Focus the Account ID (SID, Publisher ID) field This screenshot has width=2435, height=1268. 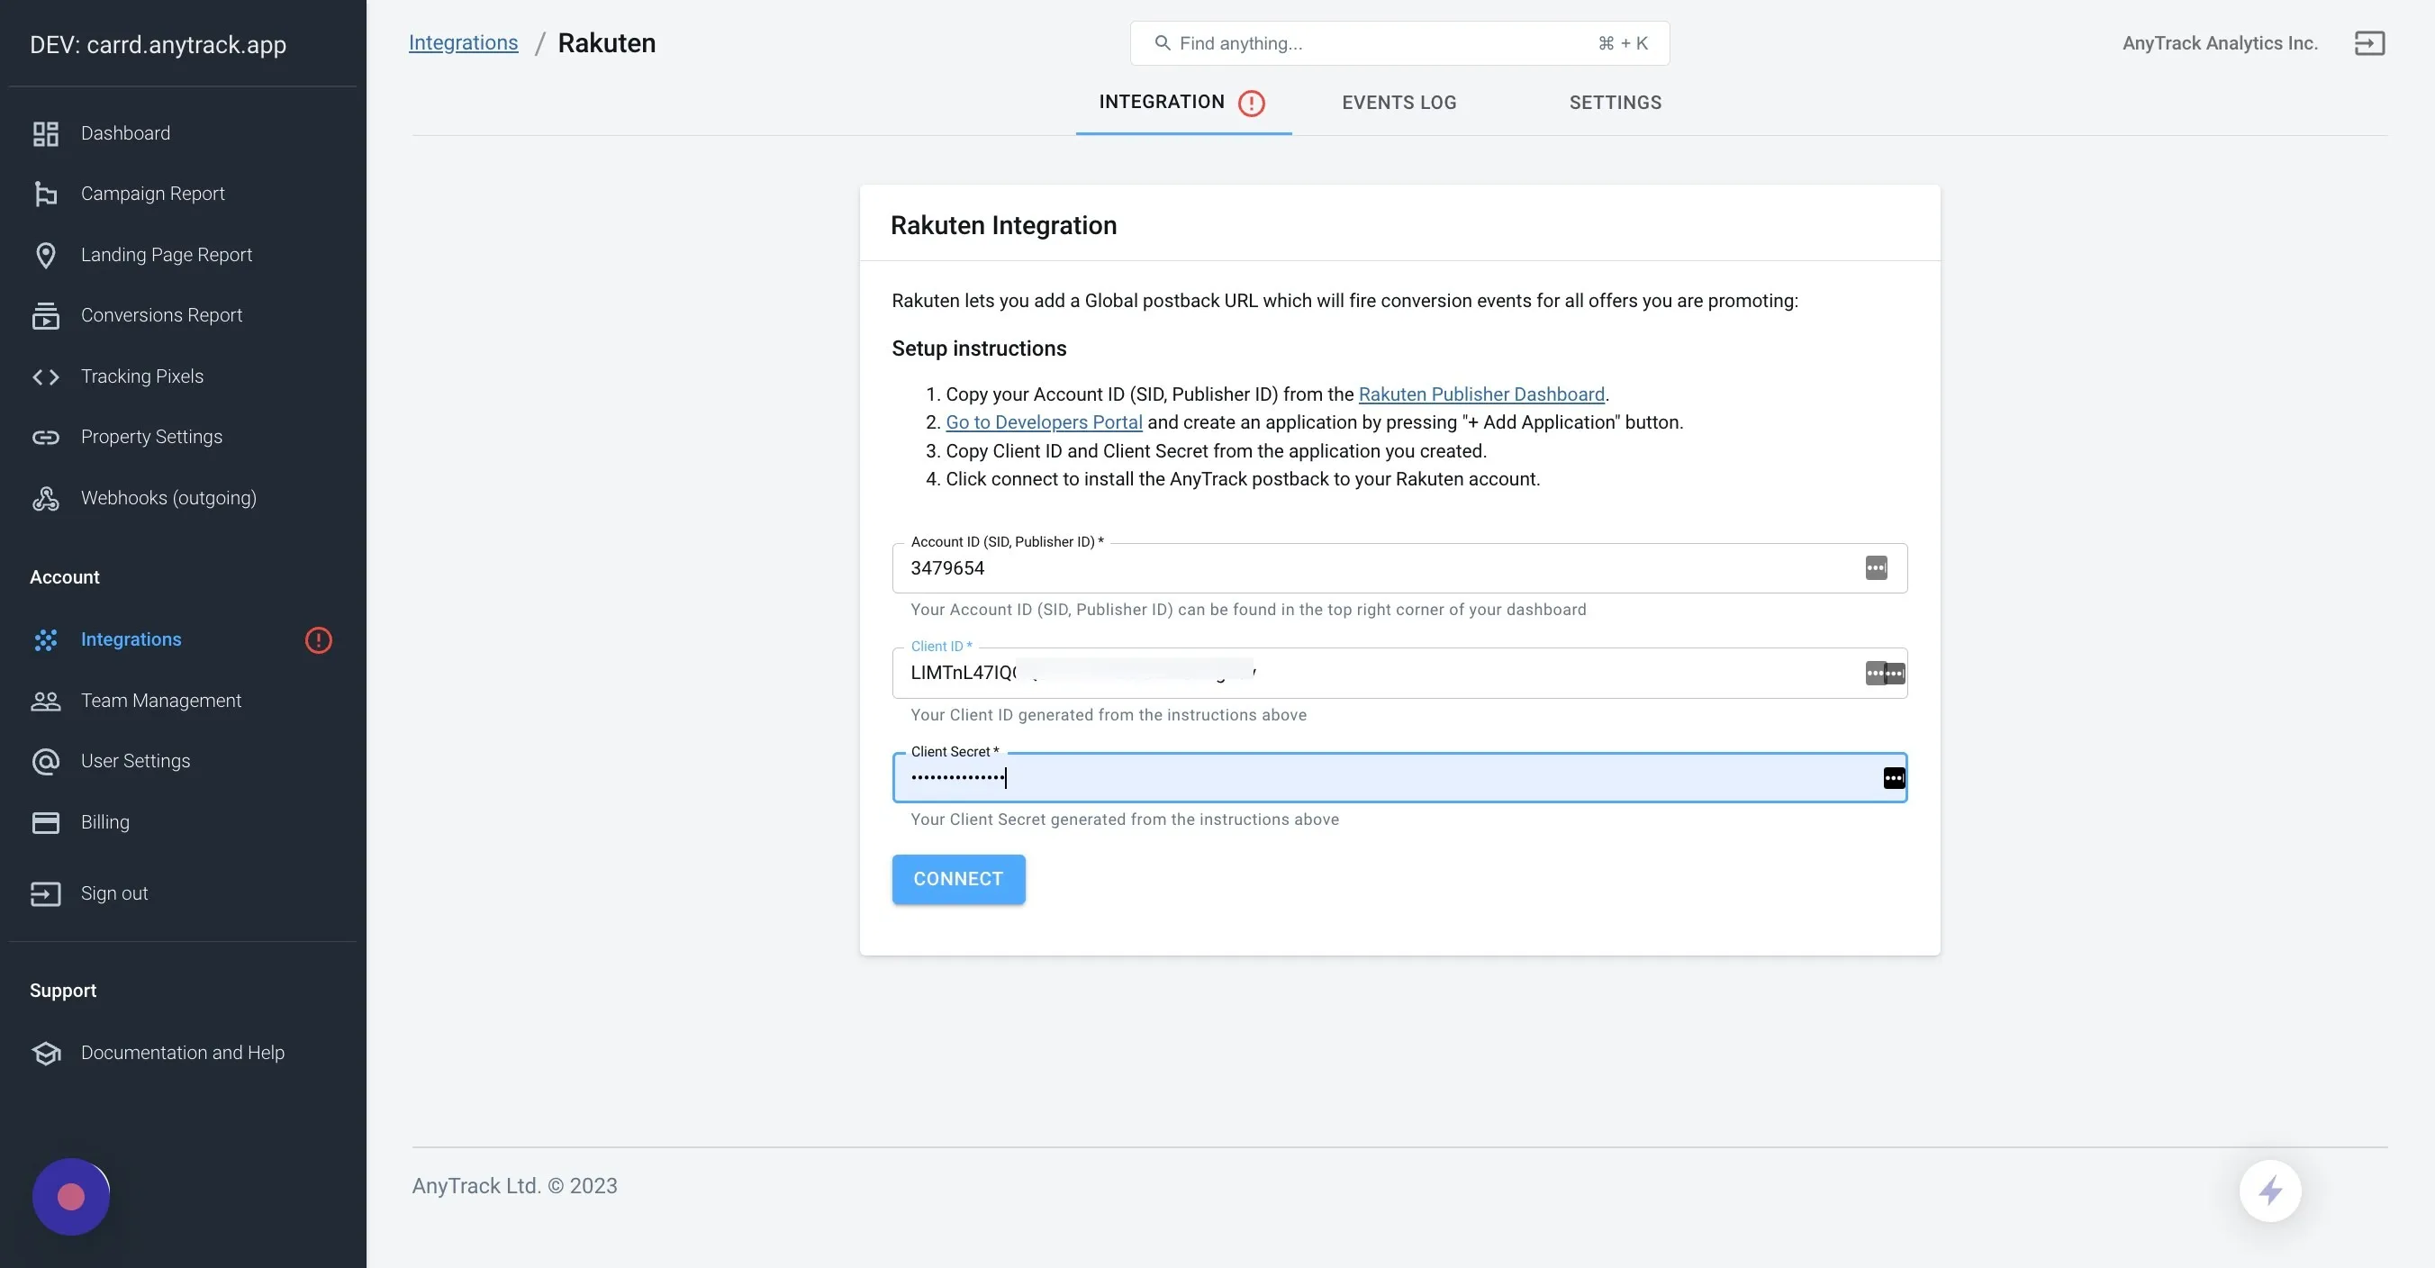tap(1400, 568)
